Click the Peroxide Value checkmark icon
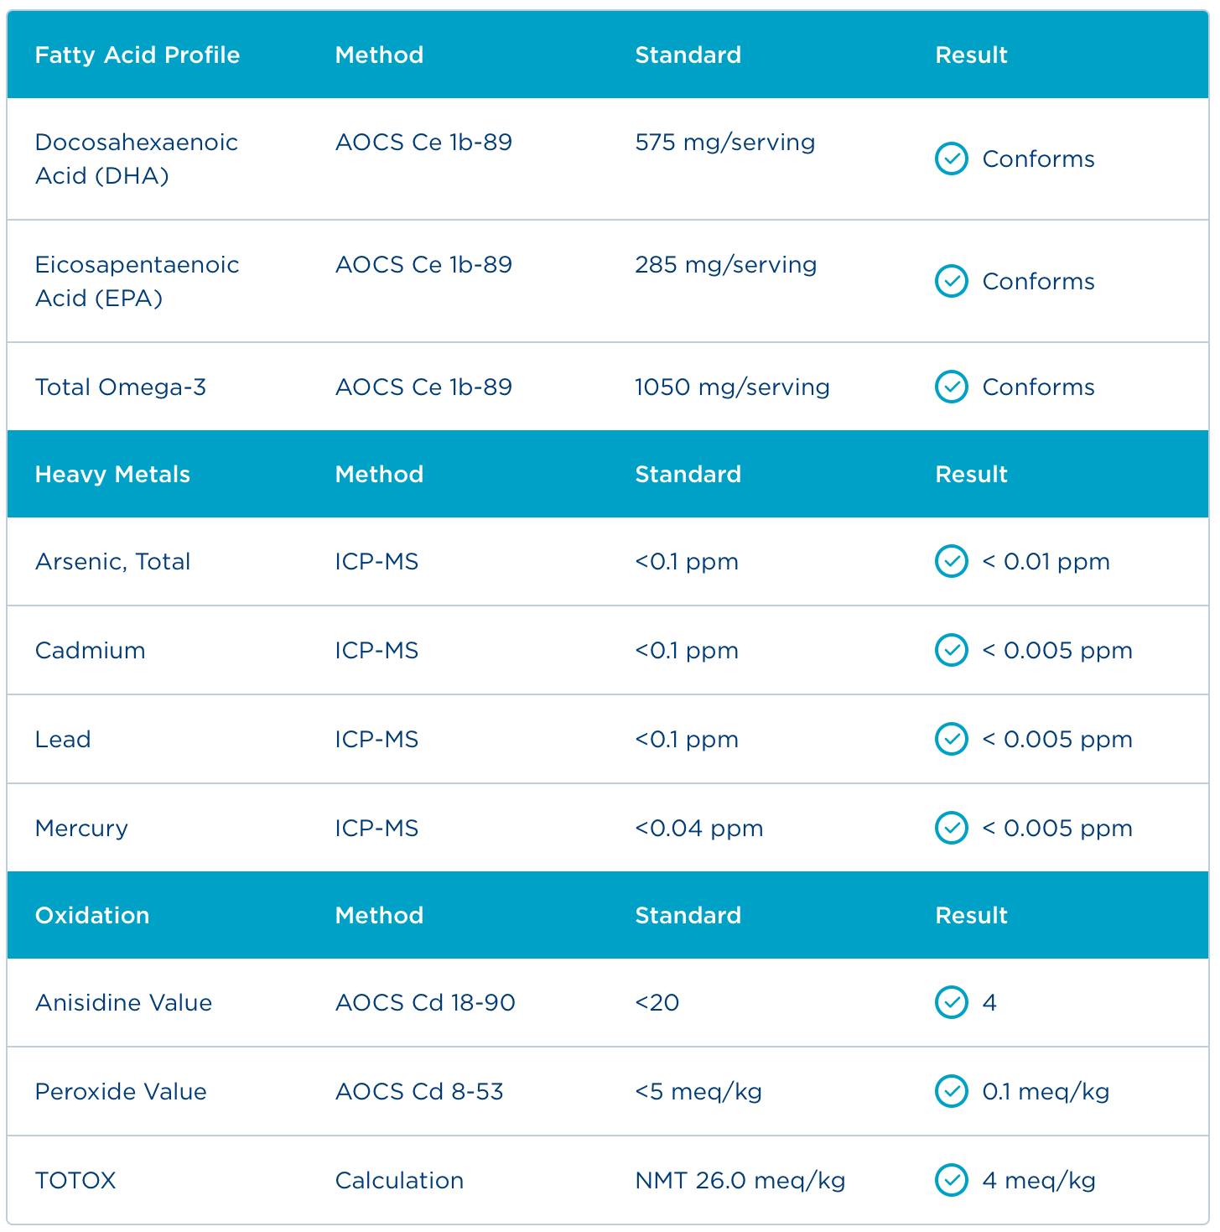The height and width of the screenshot is (1232, 1220). [x=951, y=1091]
